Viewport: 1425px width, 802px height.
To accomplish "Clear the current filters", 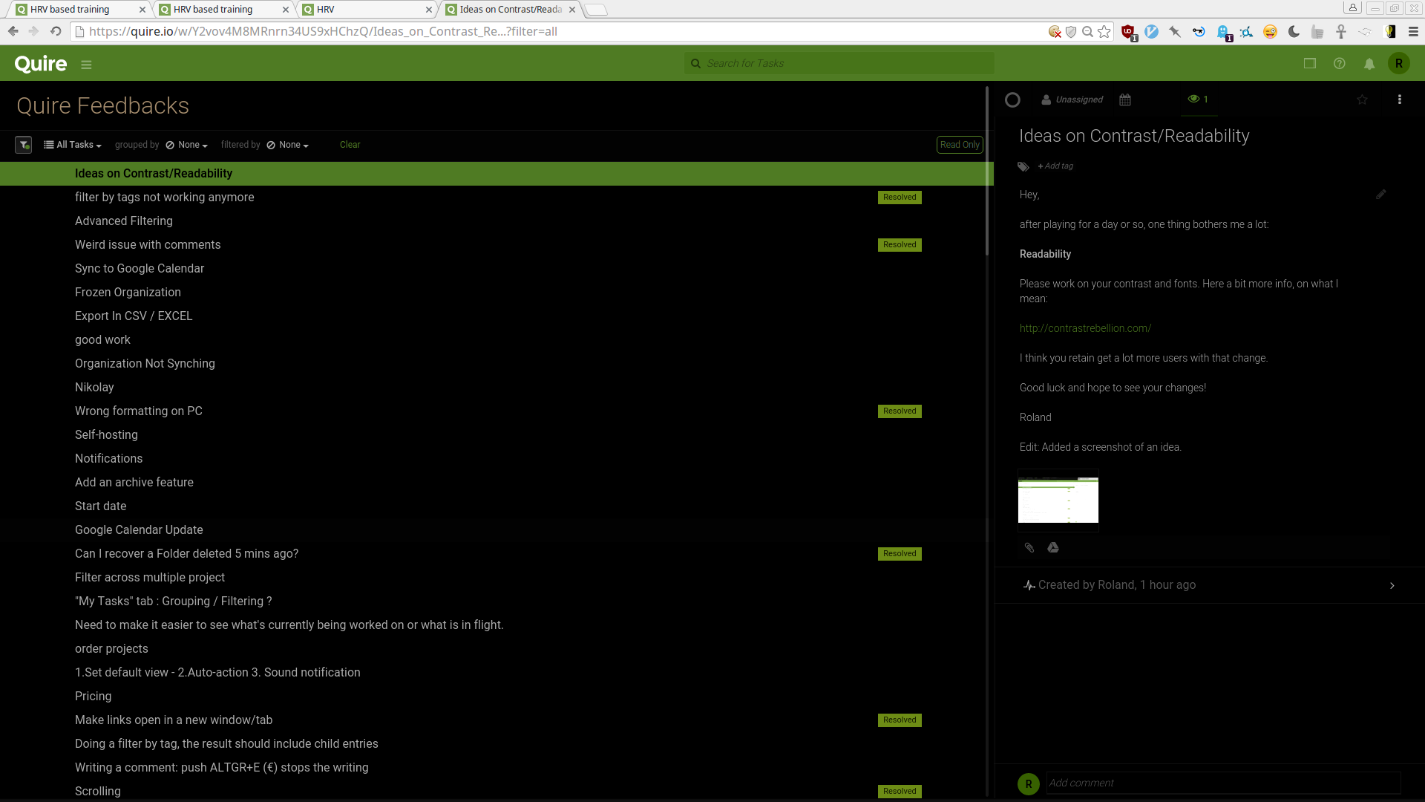I will coord(350,145).
